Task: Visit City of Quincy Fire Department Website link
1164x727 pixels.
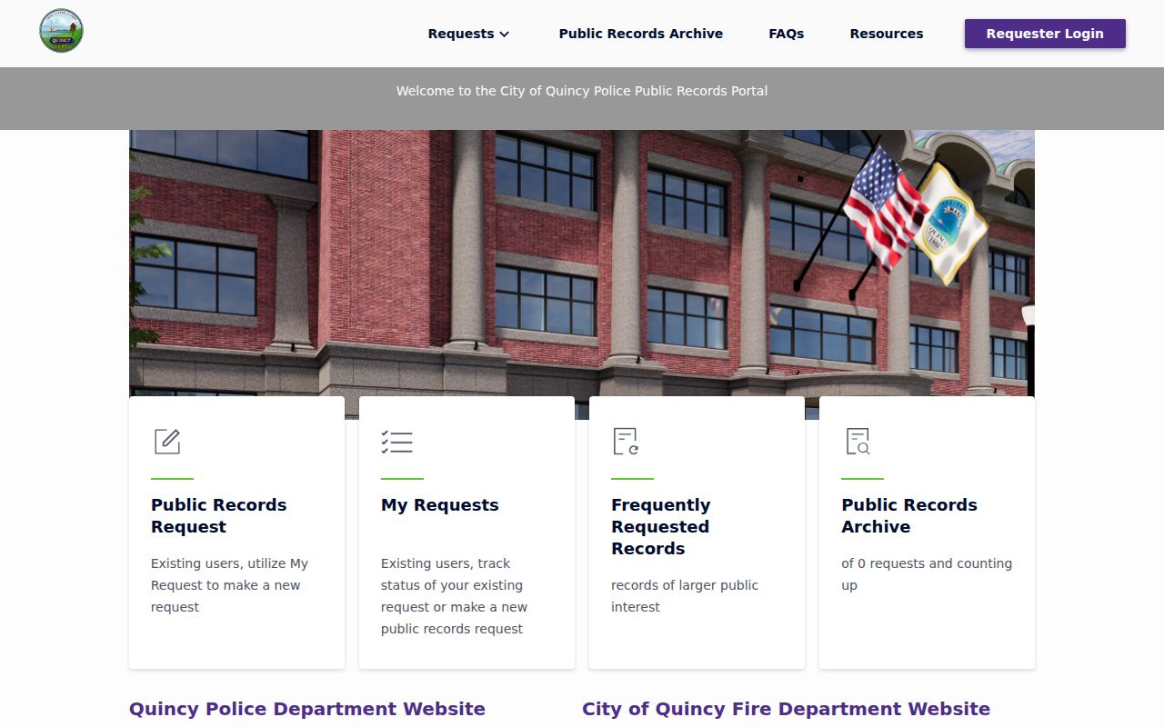Action: (x=786, y=709)
